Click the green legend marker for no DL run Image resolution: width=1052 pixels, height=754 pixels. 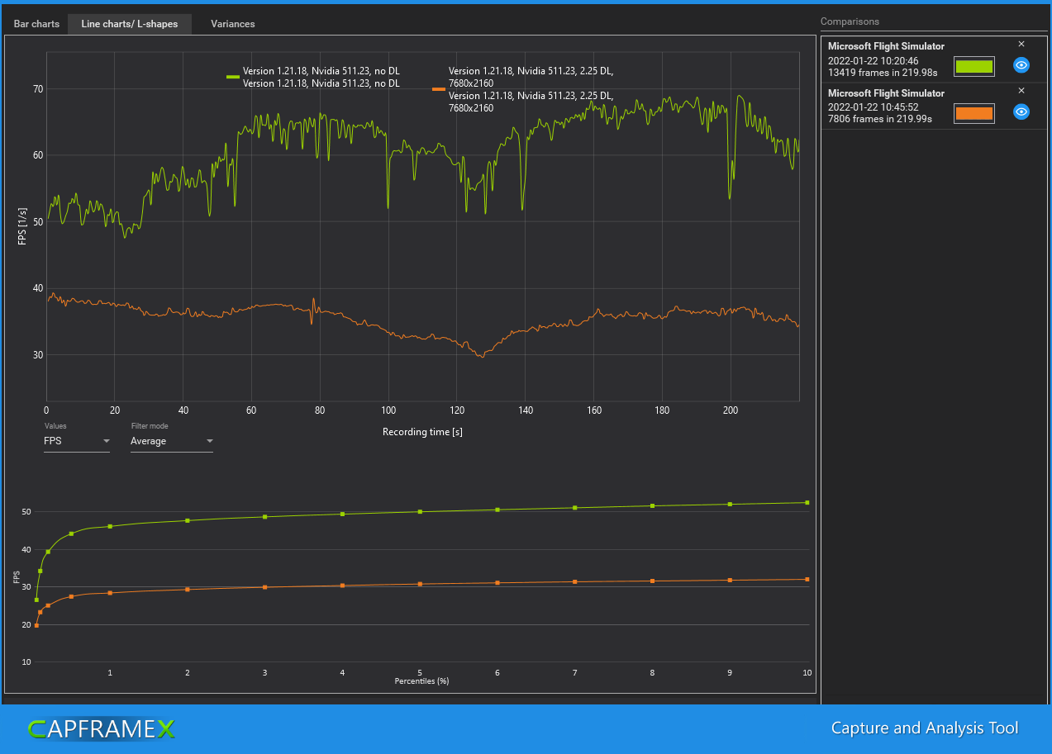coord(231,76)
